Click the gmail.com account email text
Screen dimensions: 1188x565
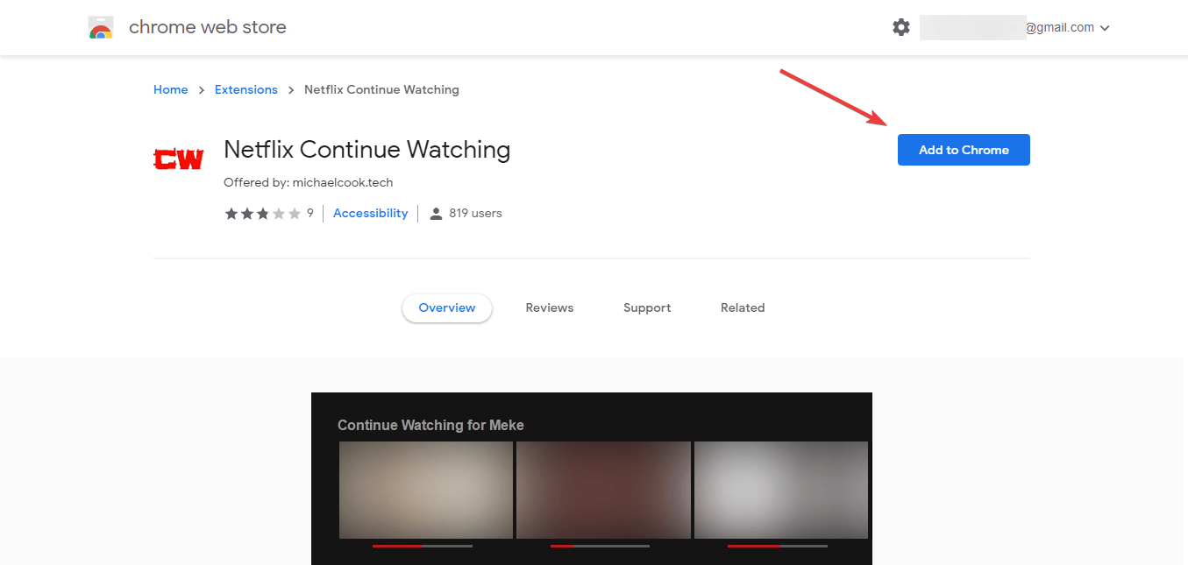click(x=1060, y=28)
